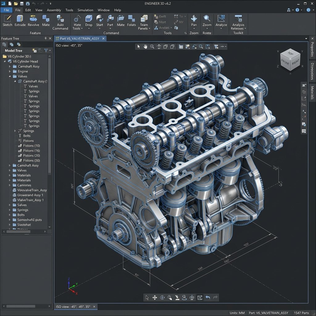The width and height of the screenshot is (316, 316).
Task: Click the Mort tools button
Action: point(160,22)
